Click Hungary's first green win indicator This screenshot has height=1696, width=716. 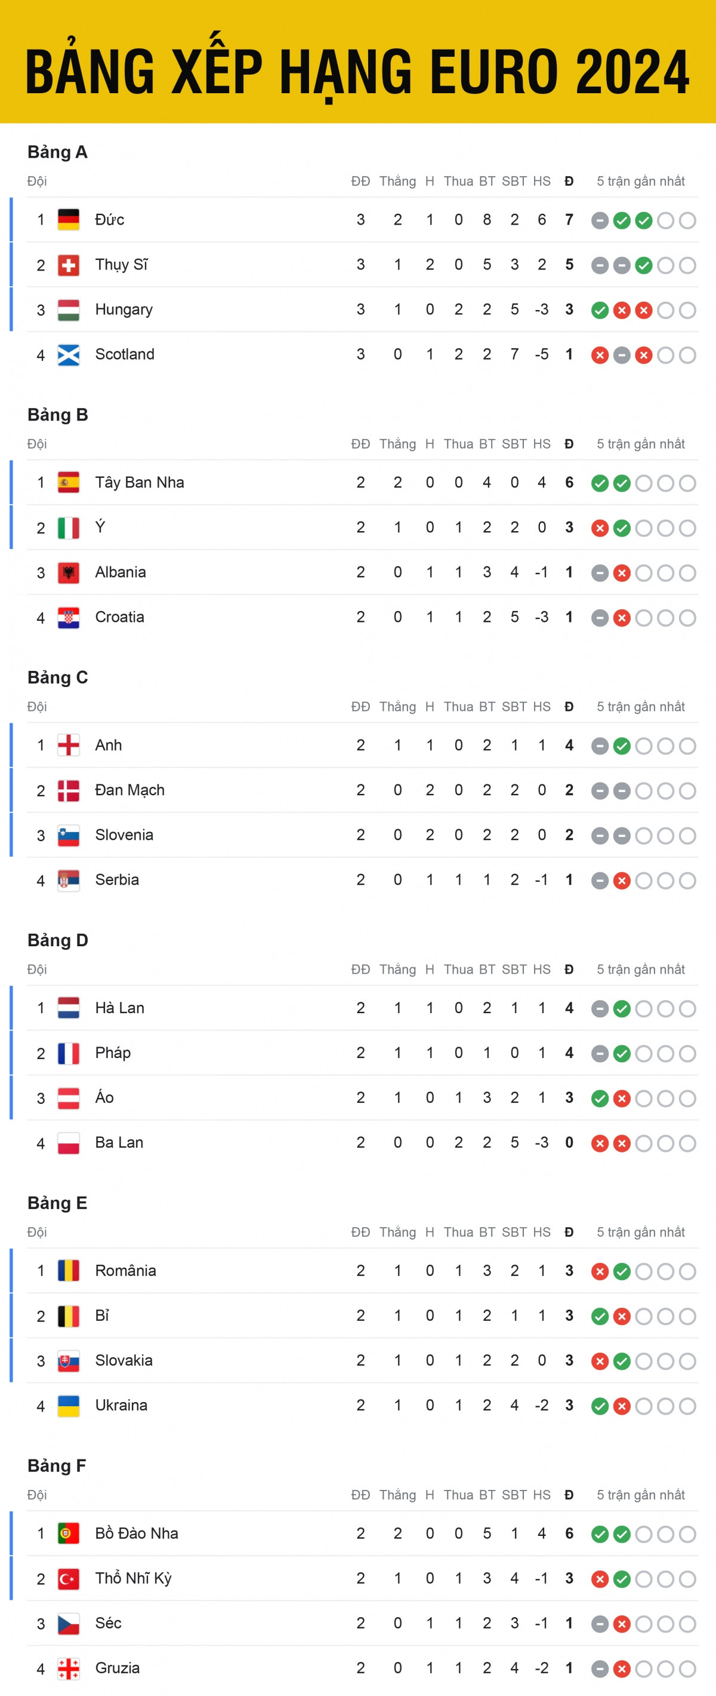pos(600,310)
